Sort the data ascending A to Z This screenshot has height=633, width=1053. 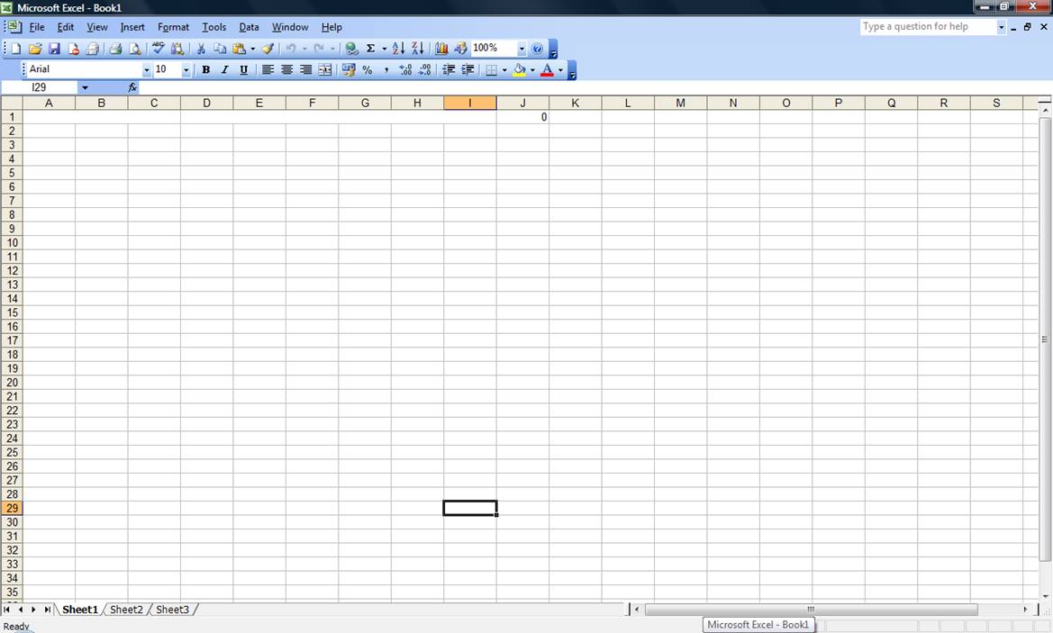[x=398, y=49]
